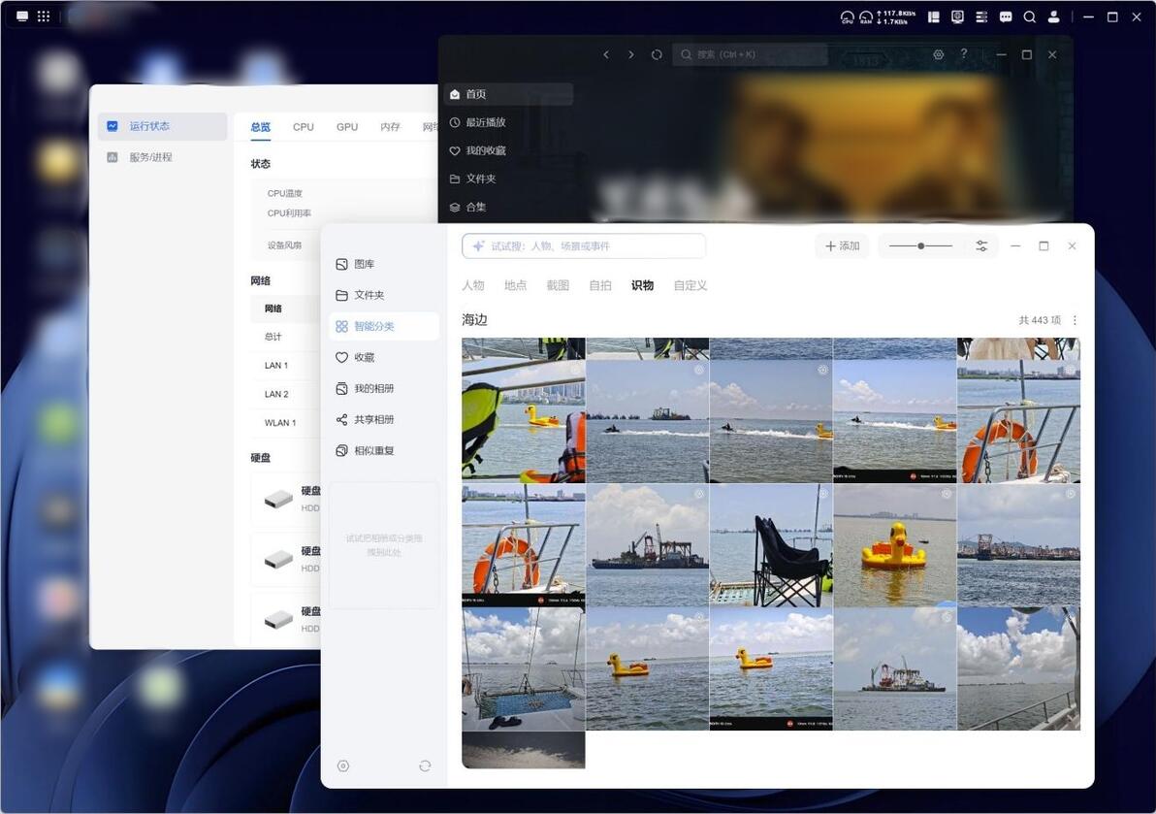The height and width of the screenshot is (814, 1156).
Task: Open the CPU gauge indicator in top bar
Action: [x=847, y=16]
